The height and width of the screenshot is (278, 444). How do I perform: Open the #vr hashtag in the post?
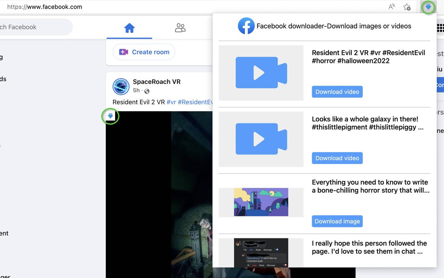point(171,102)
